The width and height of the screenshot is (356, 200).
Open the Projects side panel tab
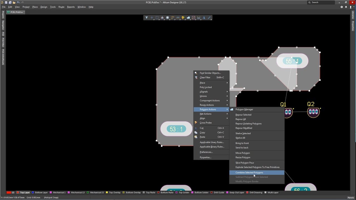3,15
